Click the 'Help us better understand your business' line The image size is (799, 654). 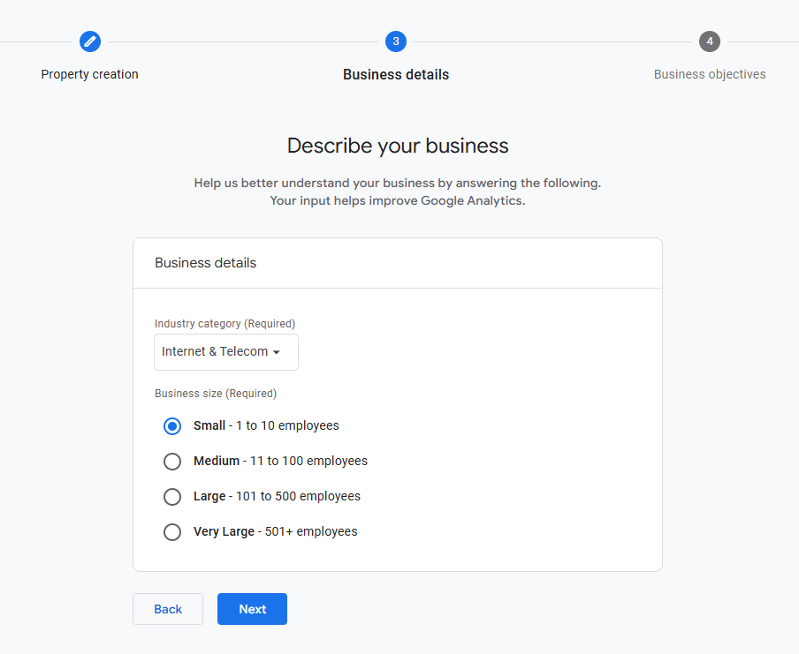tap(398, 184)
